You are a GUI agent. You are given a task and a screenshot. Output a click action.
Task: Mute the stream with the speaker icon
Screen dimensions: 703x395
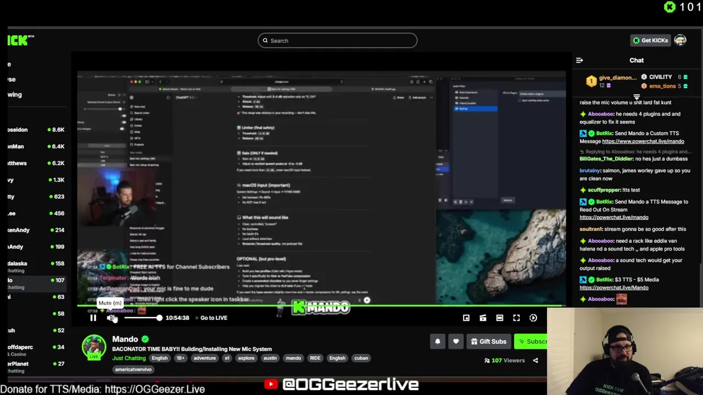111,318
